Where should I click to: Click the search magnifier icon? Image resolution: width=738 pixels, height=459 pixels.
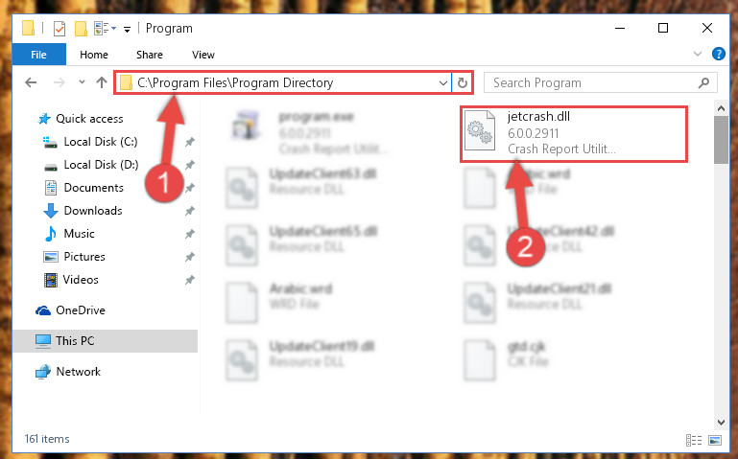(703, 83)
